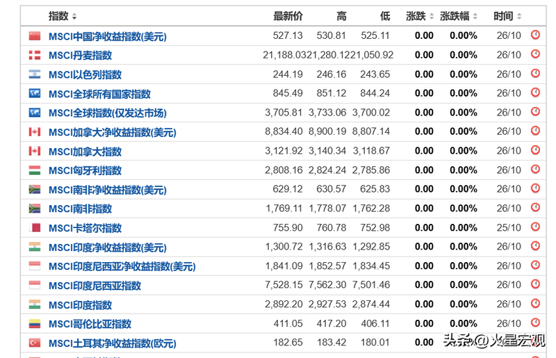Click the clock icon in MSCI哥伦比亚指数 row
This screenshot has width=556, height=358.
point(535,322)
